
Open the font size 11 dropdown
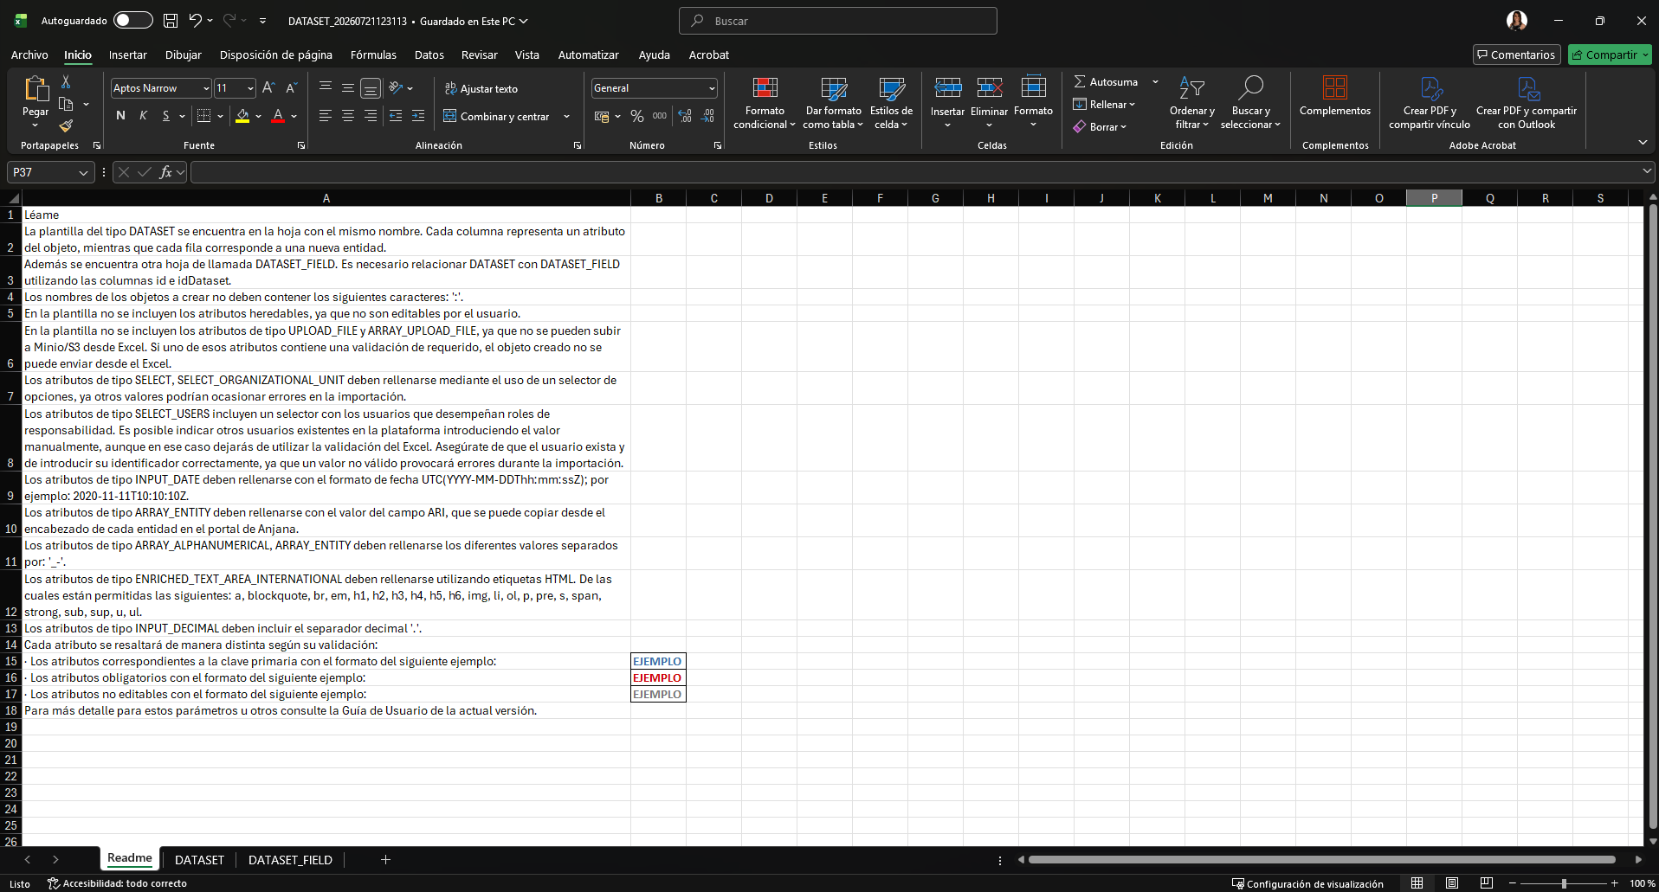click(250, 88)
